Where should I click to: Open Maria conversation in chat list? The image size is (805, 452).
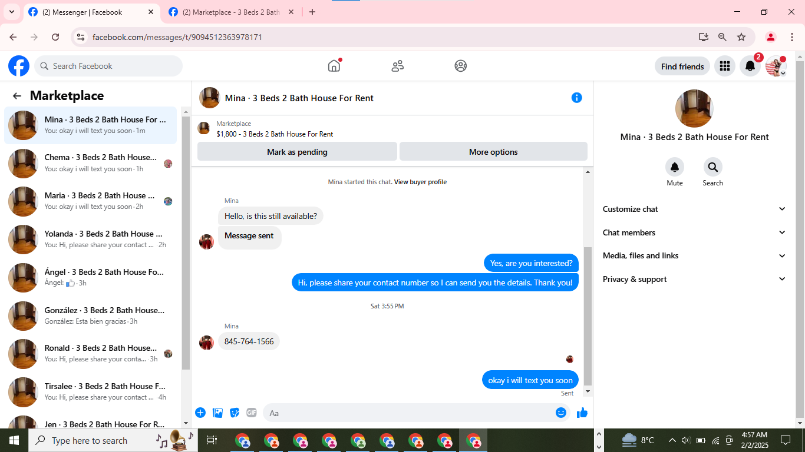91,201
